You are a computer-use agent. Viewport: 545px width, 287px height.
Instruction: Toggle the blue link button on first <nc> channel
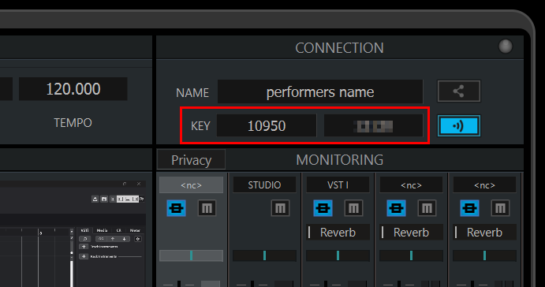[x=176, y=208]
